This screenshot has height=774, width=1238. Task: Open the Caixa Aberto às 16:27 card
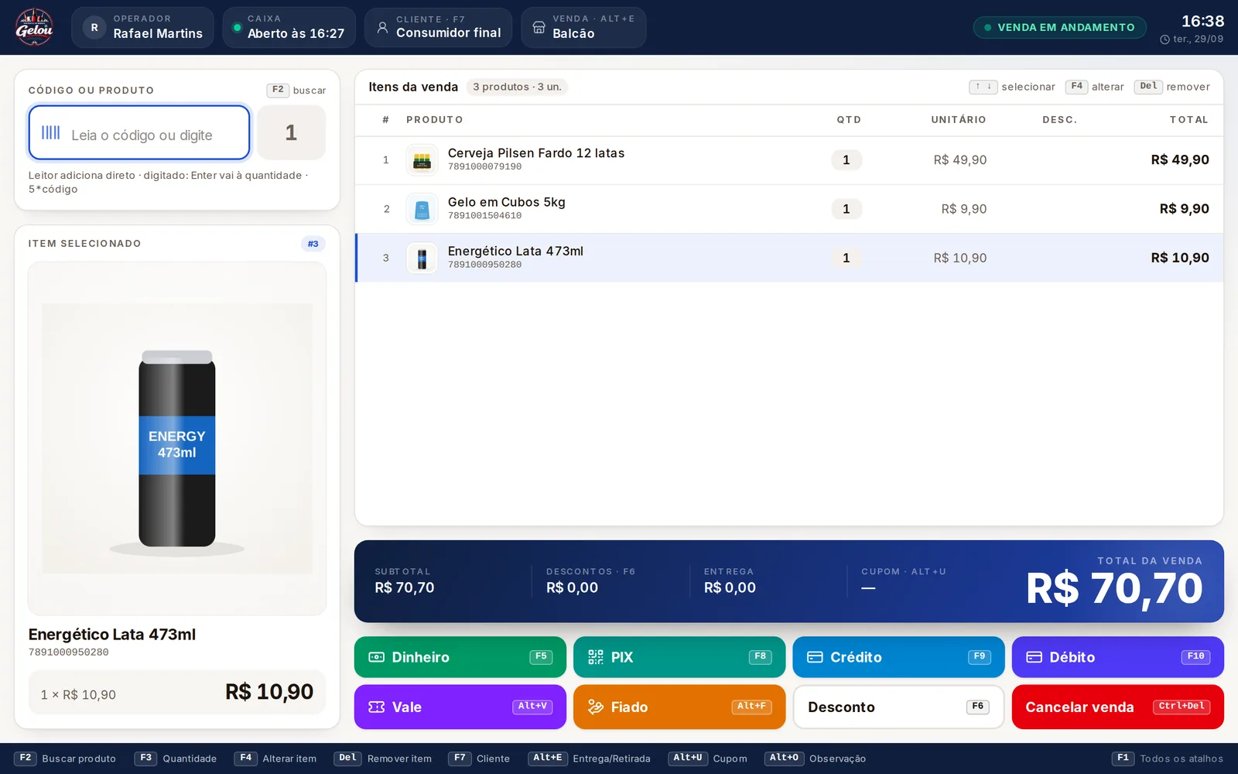click(289, 27)
